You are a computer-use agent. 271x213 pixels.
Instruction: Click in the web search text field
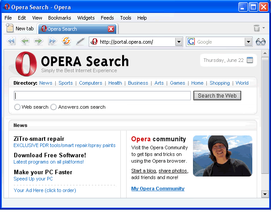click(x=102, y=95)
